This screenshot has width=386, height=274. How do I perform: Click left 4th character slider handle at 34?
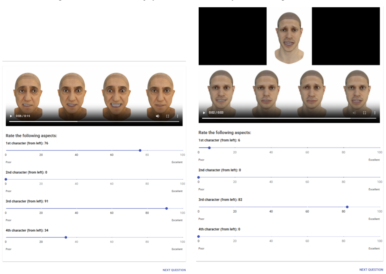coord(66,237)
